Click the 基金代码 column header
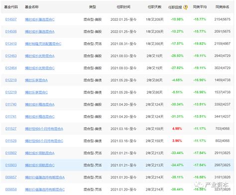The image size is (236, 195). [11, 7]
